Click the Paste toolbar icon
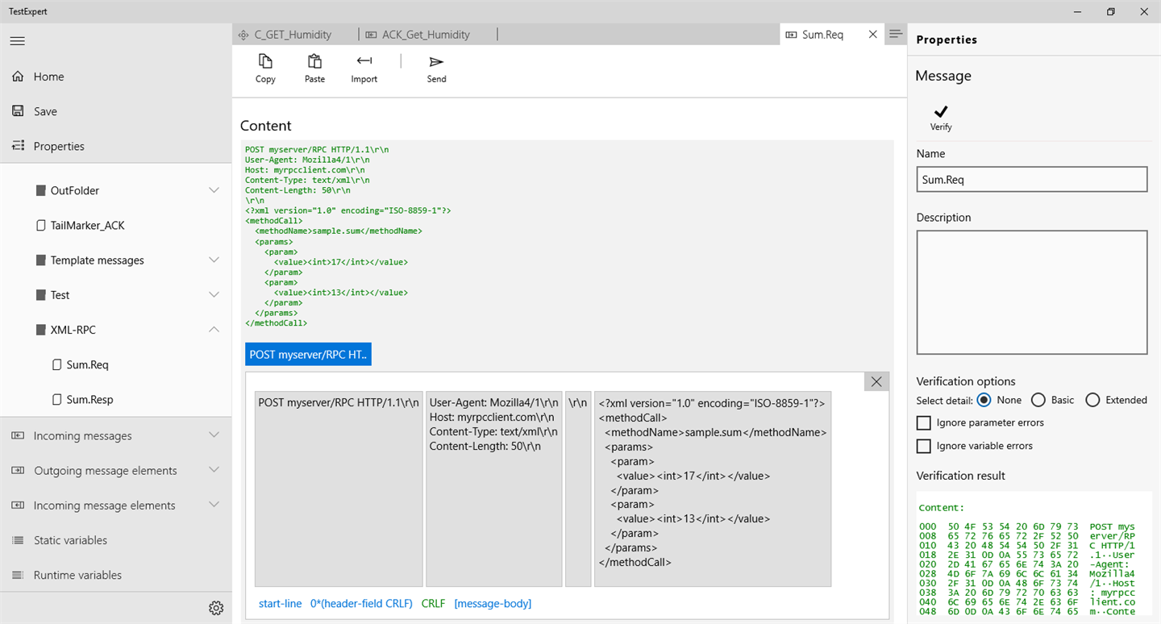 click(314, 62)
